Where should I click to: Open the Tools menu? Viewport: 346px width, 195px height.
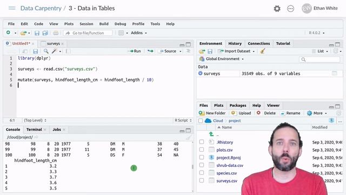(x=155, y=24)
